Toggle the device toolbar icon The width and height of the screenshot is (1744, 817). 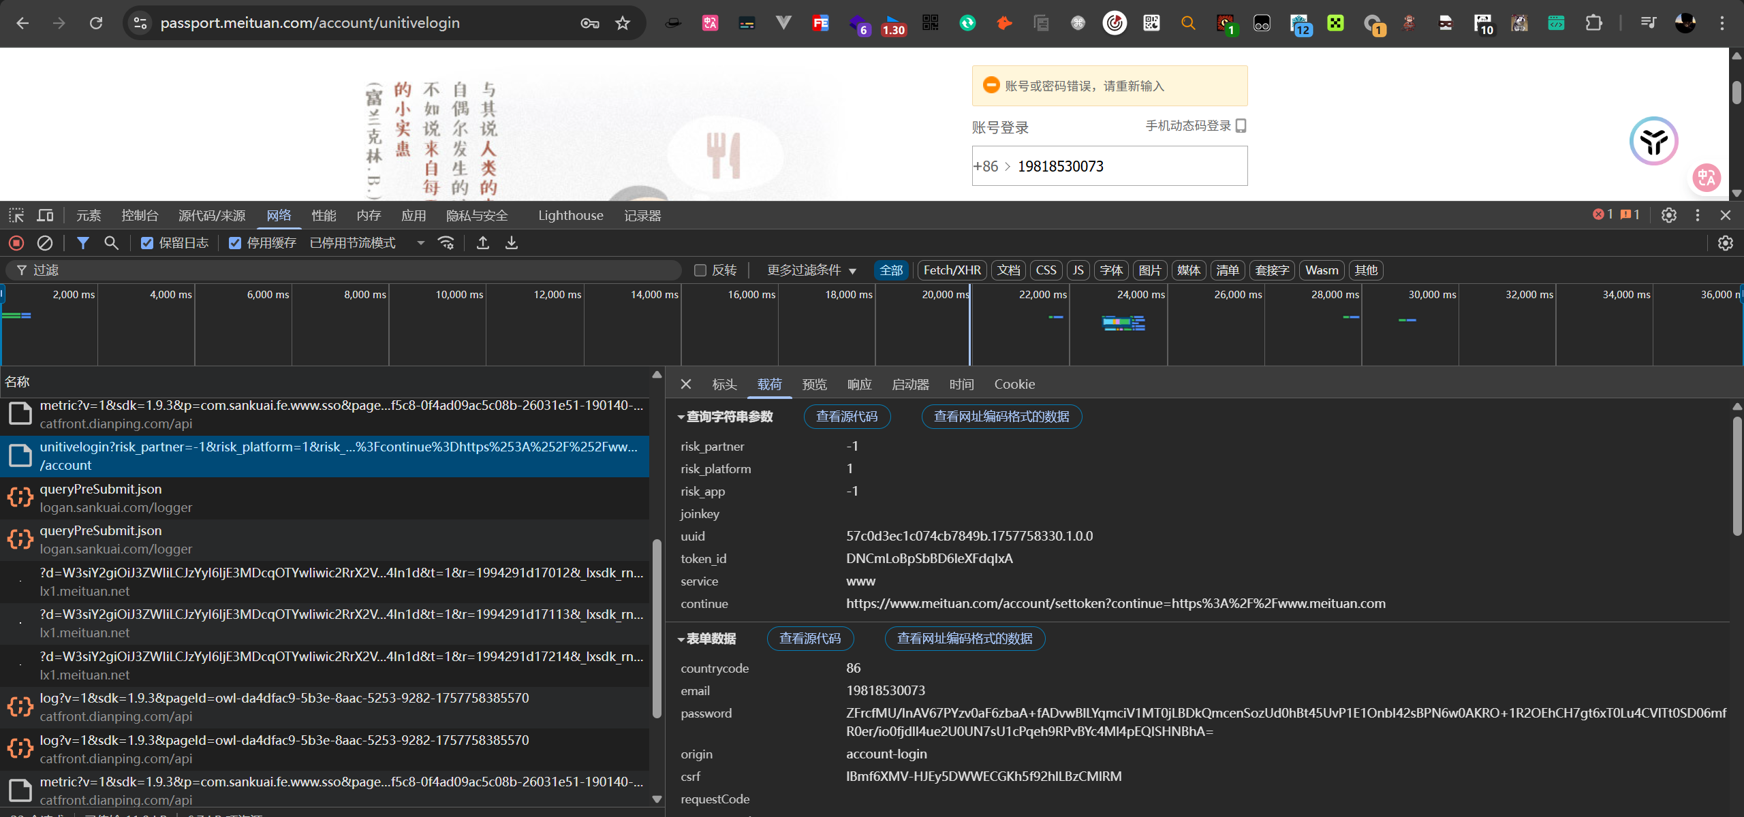(x=45, y=216)
